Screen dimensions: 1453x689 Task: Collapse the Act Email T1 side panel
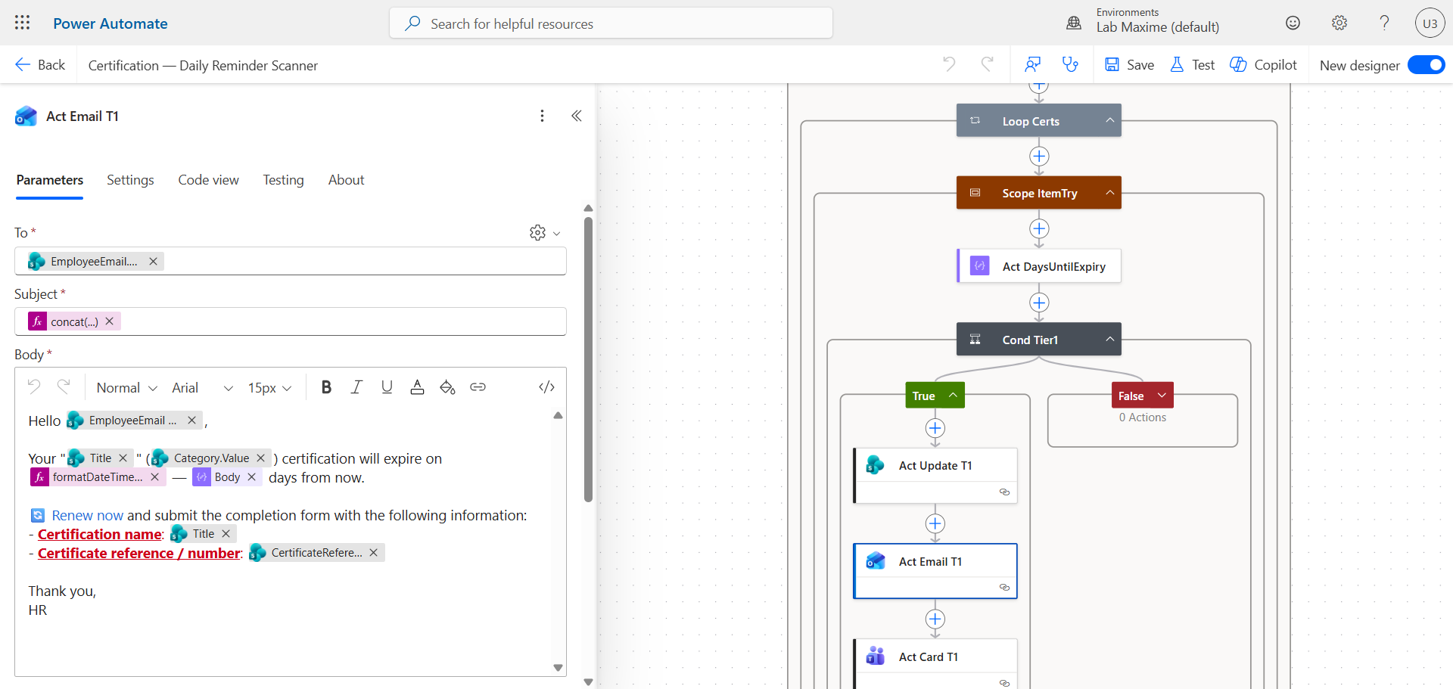[x=577, y=116]
